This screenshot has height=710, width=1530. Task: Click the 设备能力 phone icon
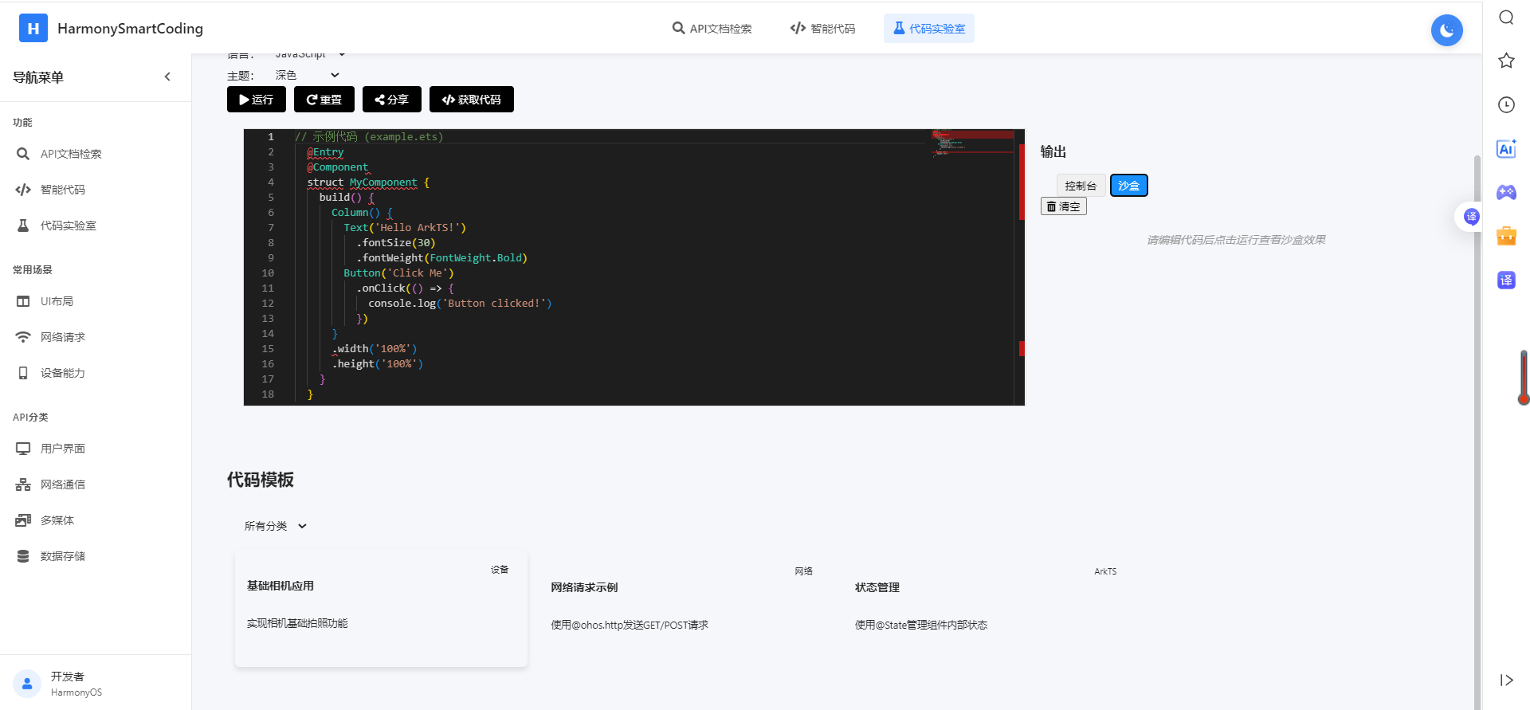23,373
